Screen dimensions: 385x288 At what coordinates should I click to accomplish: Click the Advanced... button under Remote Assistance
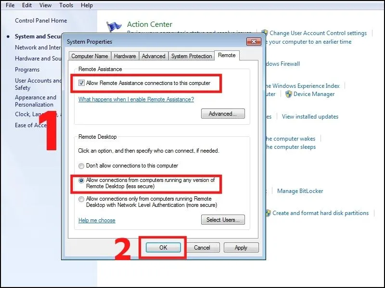[223, 114]
